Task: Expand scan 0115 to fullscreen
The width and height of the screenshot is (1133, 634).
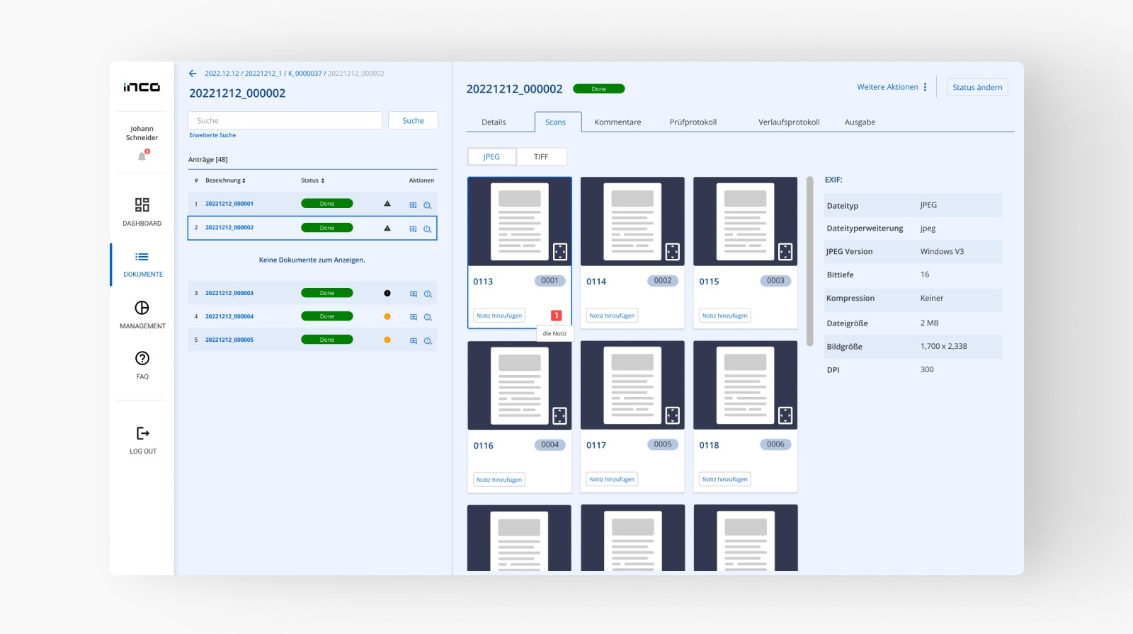Action: click(x=785, y=251)
